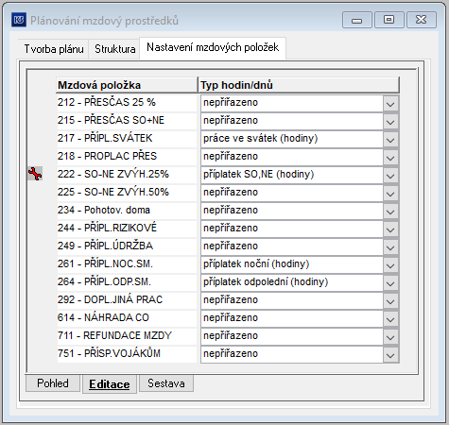Expand the dropdown for 218 - PROPLAC PŘES

pyautogui.click(x=390, y=158)
